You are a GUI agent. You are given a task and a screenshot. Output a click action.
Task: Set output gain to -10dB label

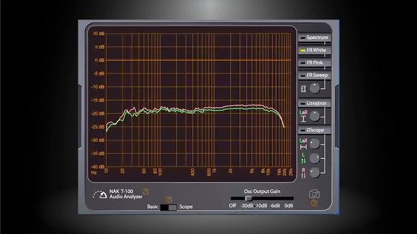261,205
